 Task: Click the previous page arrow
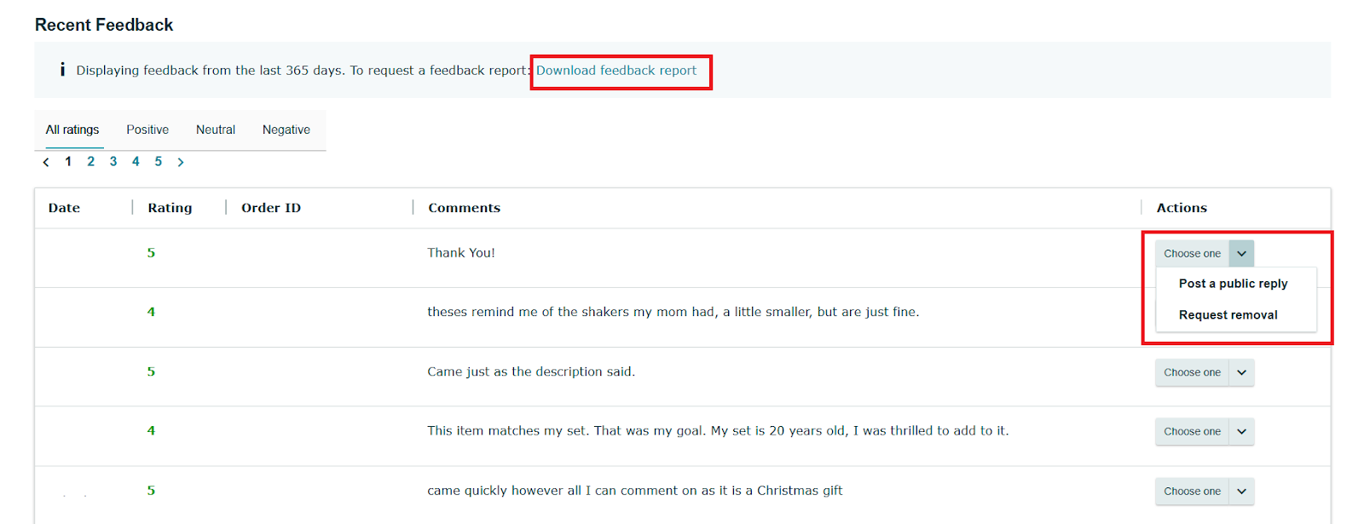coord(46,161)
